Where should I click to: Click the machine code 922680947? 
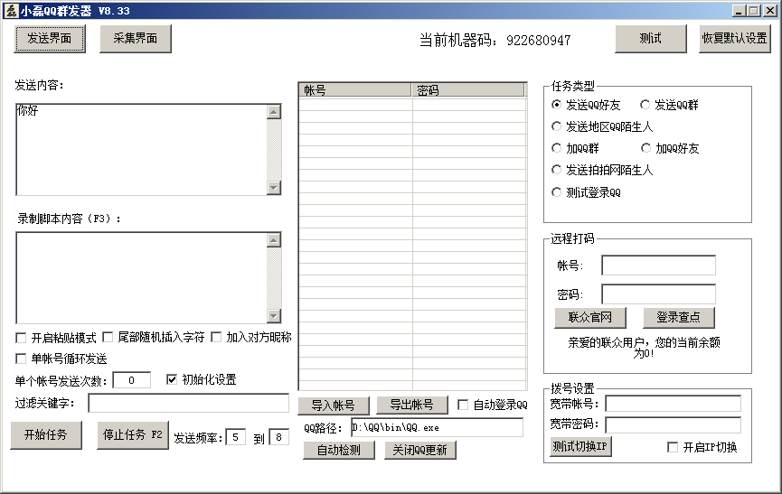[539, 41]
